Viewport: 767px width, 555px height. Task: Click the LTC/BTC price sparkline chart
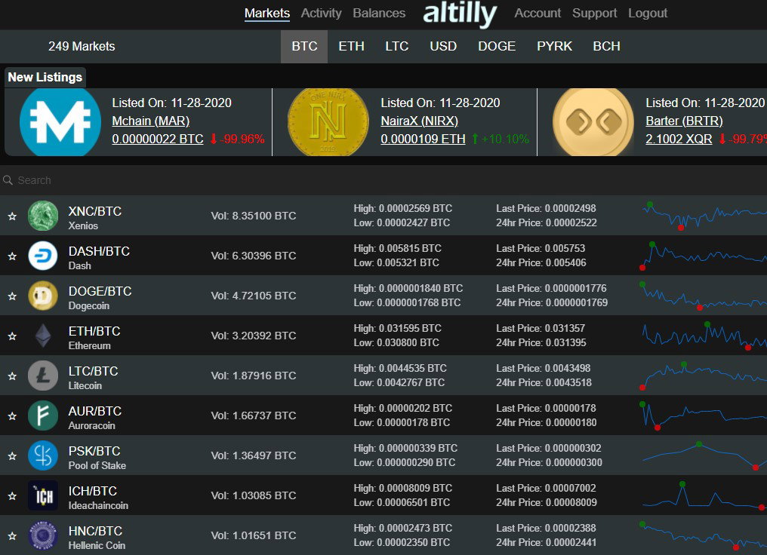tap(704, 376)
